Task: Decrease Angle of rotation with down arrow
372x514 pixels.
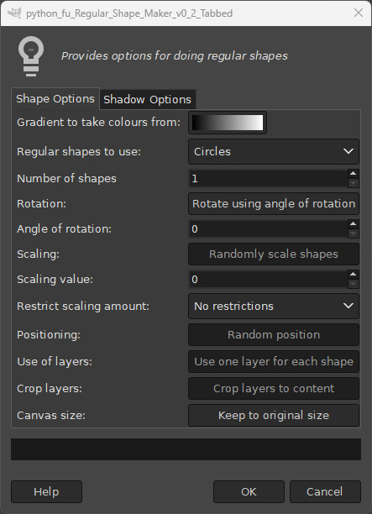Action: pos(353,233)
